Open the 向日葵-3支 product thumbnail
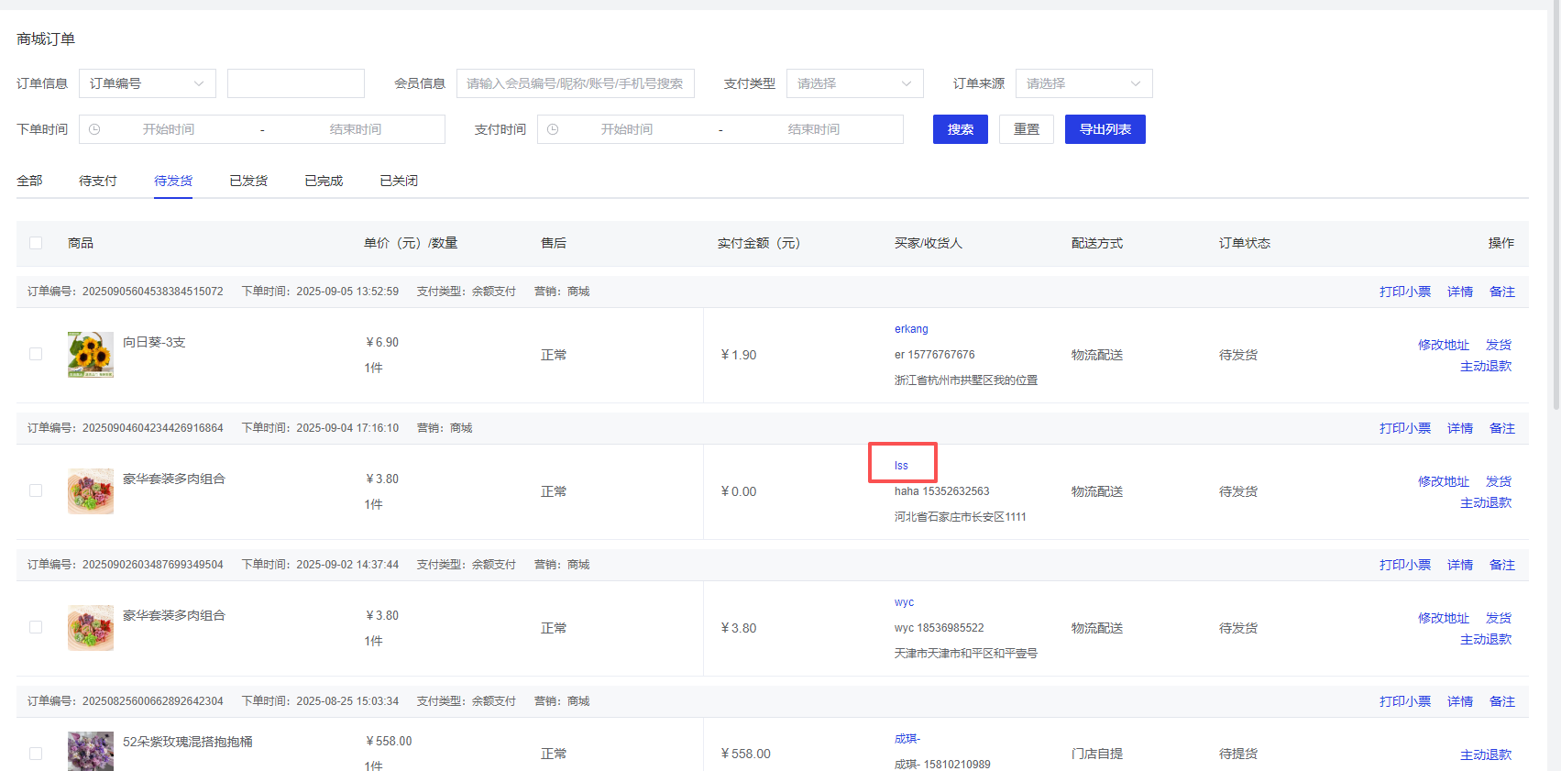 91,355
